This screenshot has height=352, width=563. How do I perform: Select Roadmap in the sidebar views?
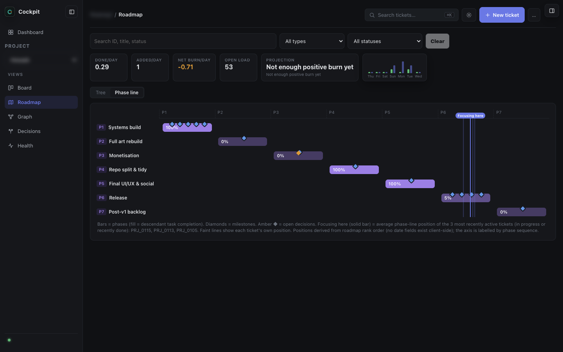(41, 102)
